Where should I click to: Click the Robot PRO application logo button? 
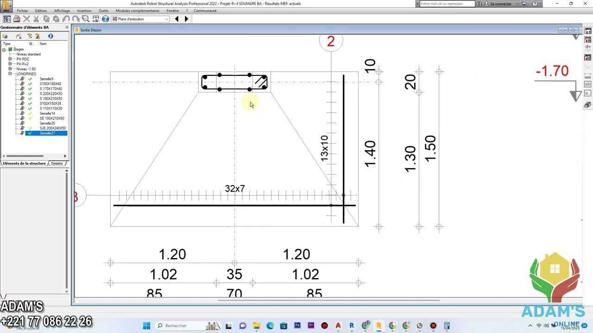[x=6, y=6]
